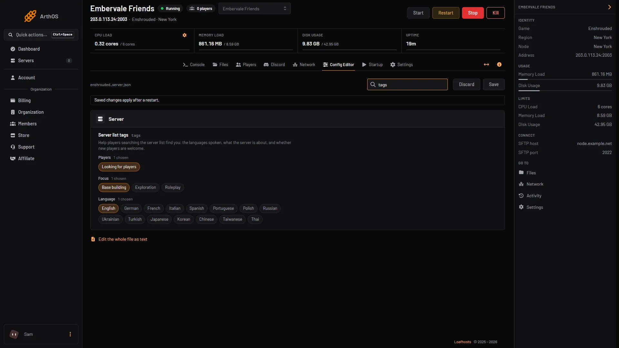619x348 pixels.
Task: Toggle the Ukrainian language tag
Action: tap(110, 219)
